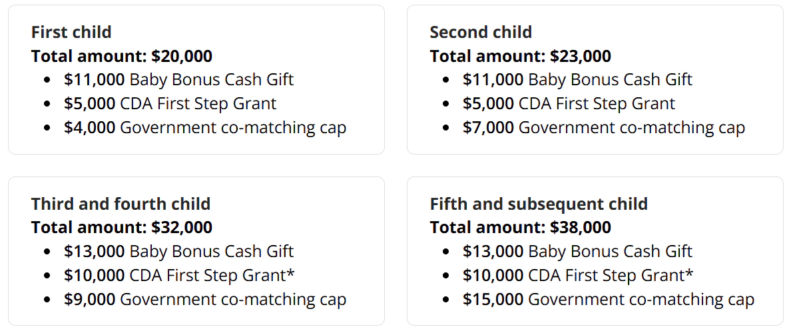Image resolution: width=787 pixels, height=331 pixels.
Task: Click the $7,000 Government co-matching cap item
Action: point(604,128)
